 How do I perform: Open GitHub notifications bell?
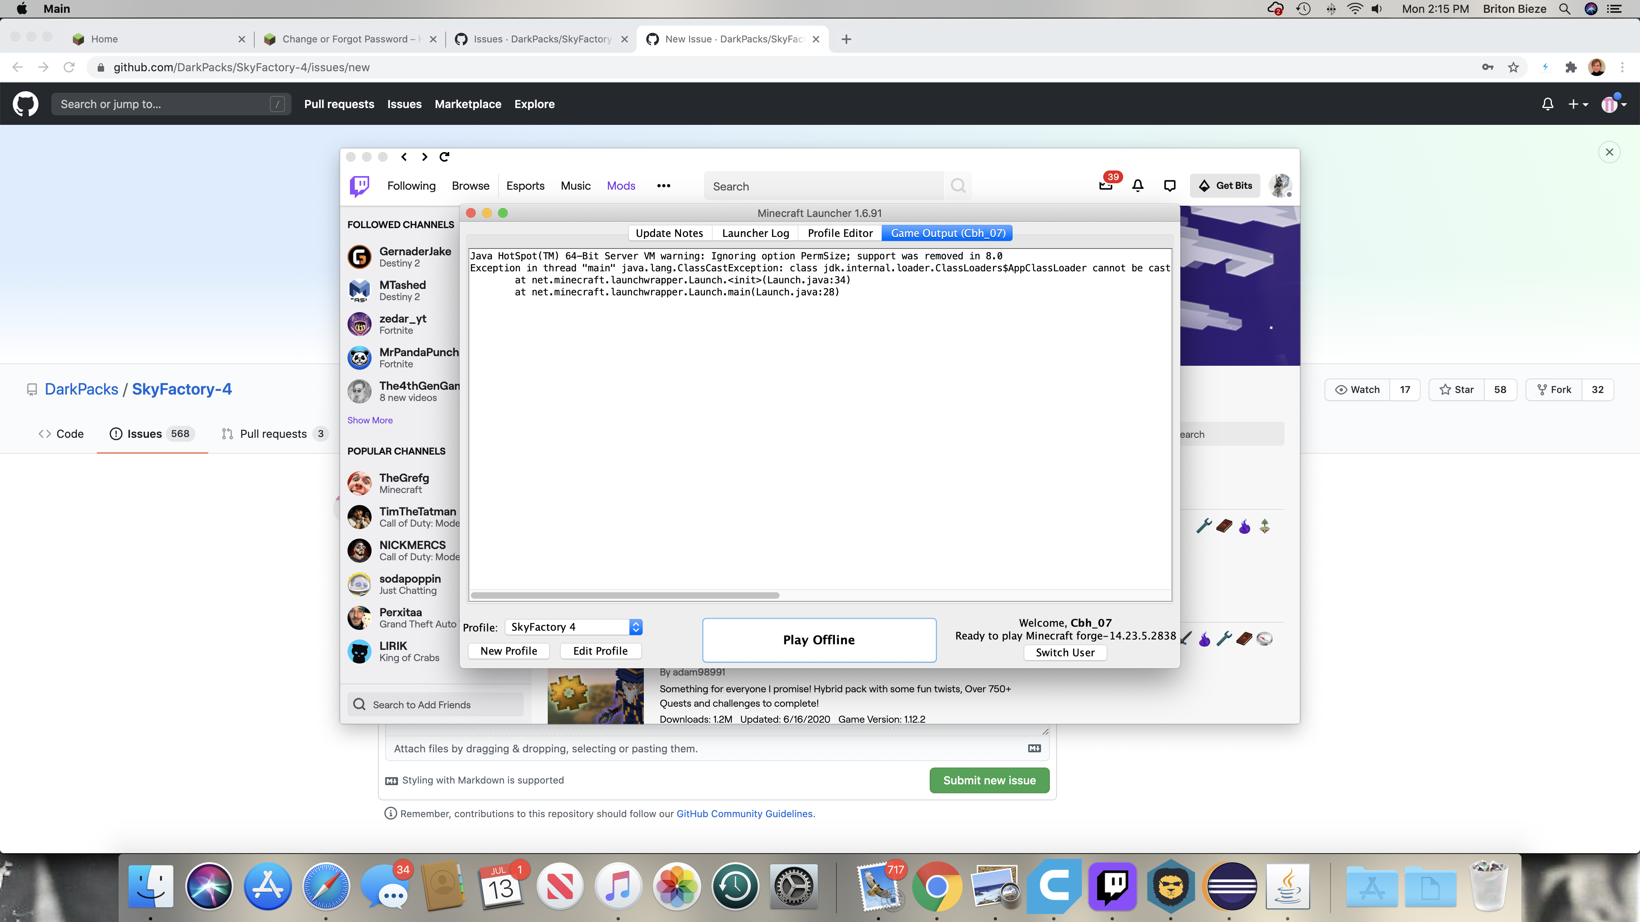1548,104
